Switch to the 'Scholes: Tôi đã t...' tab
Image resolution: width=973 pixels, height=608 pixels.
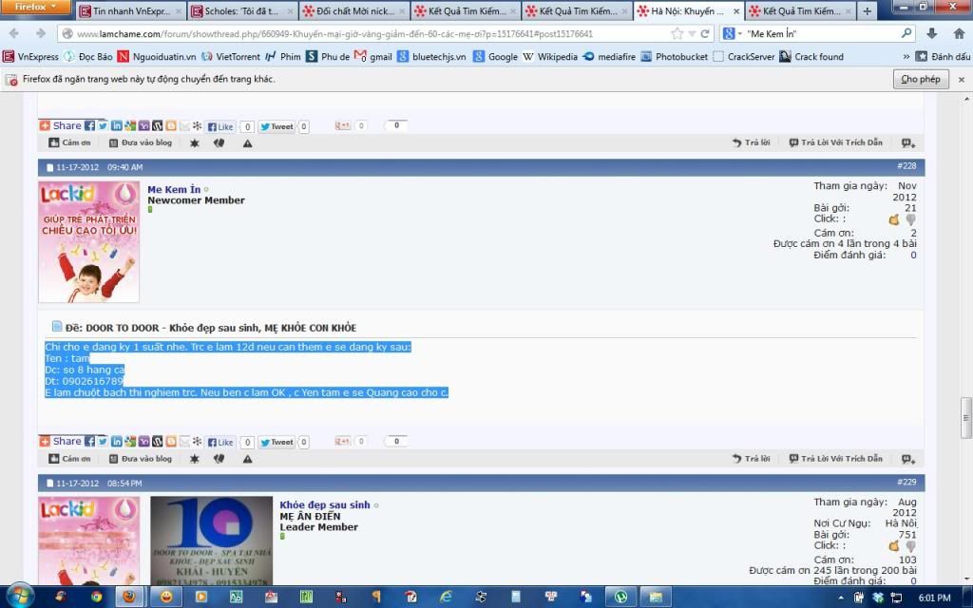tap(242, 11)
